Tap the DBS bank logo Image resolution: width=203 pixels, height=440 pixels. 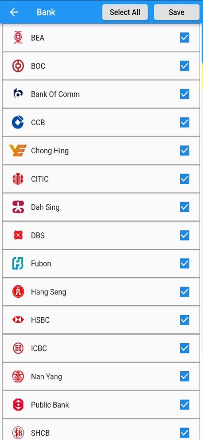coord(18,235)
